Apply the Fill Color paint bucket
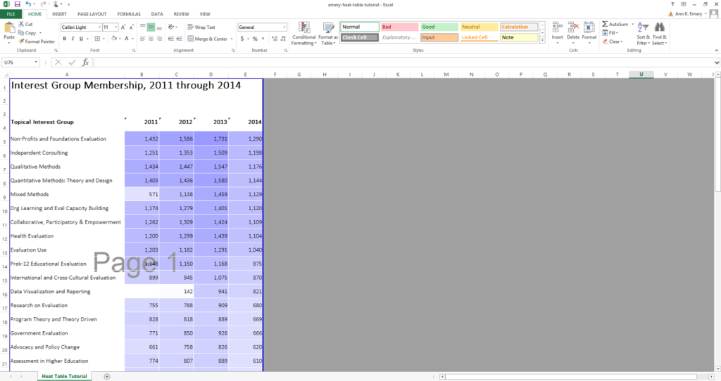Viewport: 721px width, 381px height. pyautogui.click(x=114, y=39)
